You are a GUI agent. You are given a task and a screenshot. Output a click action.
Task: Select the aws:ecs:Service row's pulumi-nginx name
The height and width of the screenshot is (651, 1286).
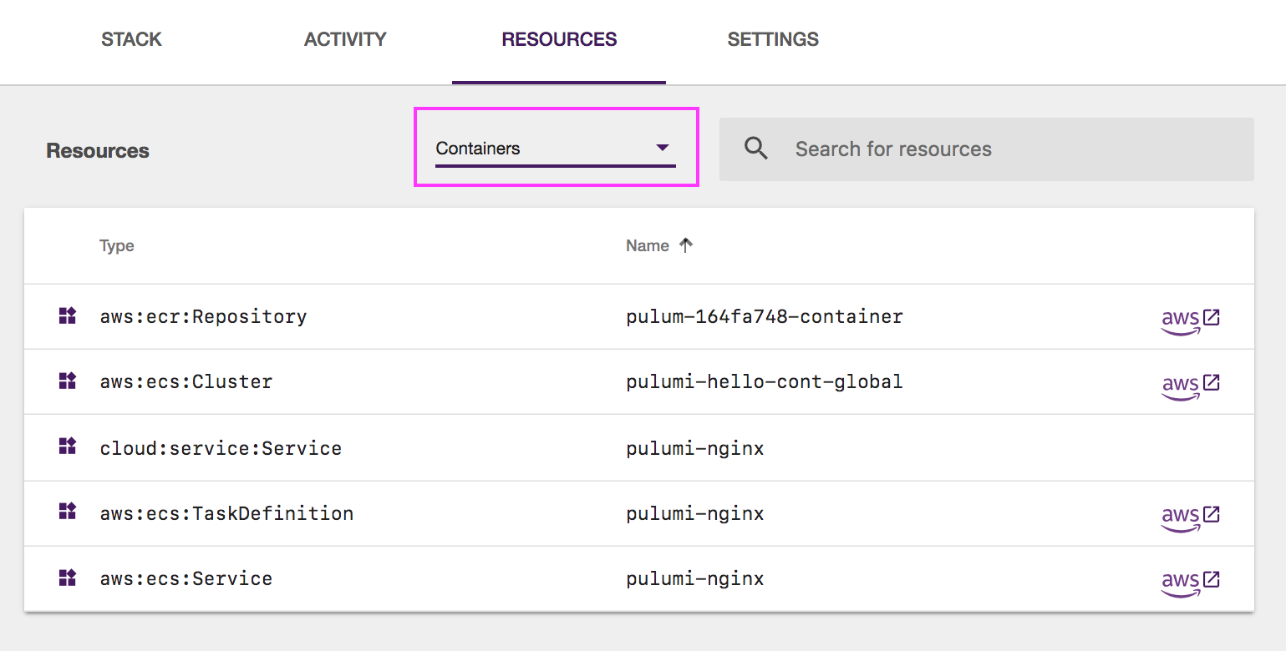tap(695, 578)
